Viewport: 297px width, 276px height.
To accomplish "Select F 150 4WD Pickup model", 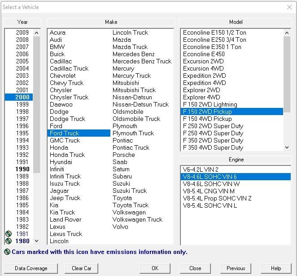I will (207, 119).
